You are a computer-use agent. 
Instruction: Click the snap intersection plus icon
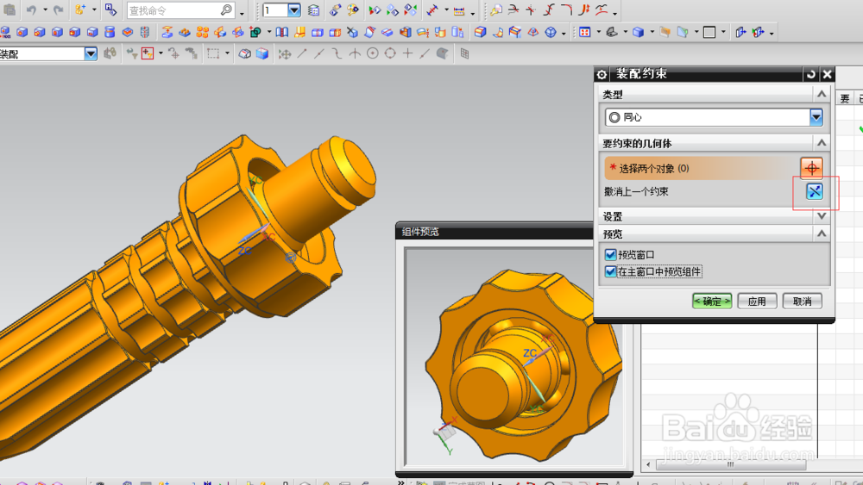[x=408, y=53]
